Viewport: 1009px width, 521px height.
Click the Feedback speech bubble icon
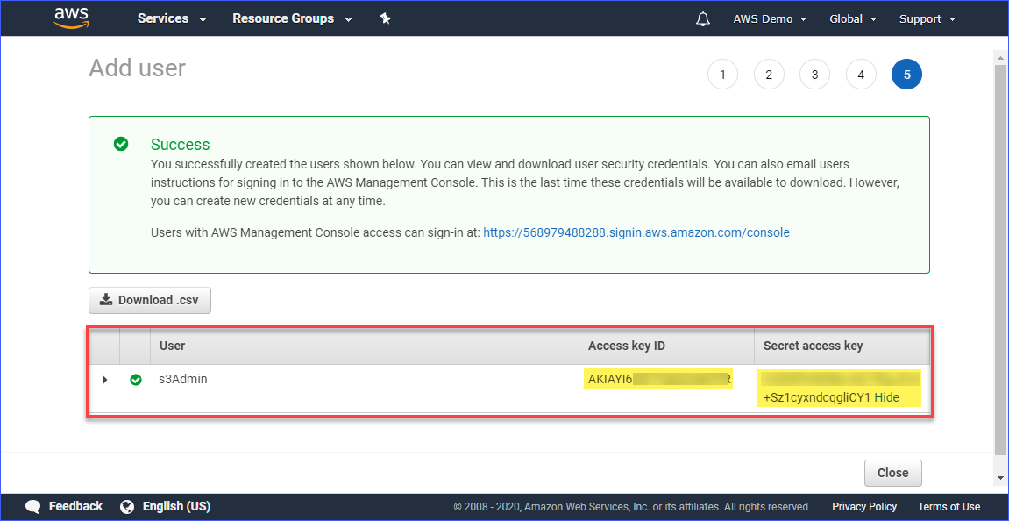32,506
